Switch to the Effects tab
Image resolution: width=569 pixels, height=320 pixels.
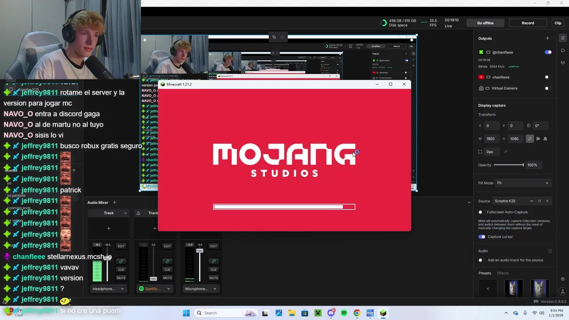(503, 273)
